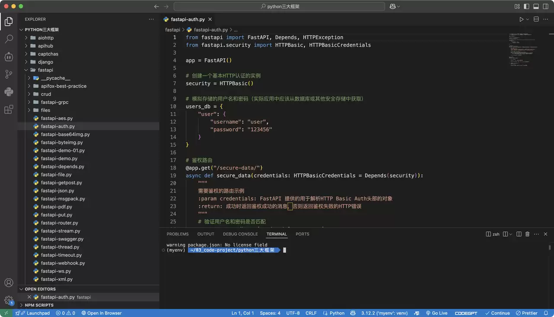Go back using the title bar arrow

pos(157,6)
